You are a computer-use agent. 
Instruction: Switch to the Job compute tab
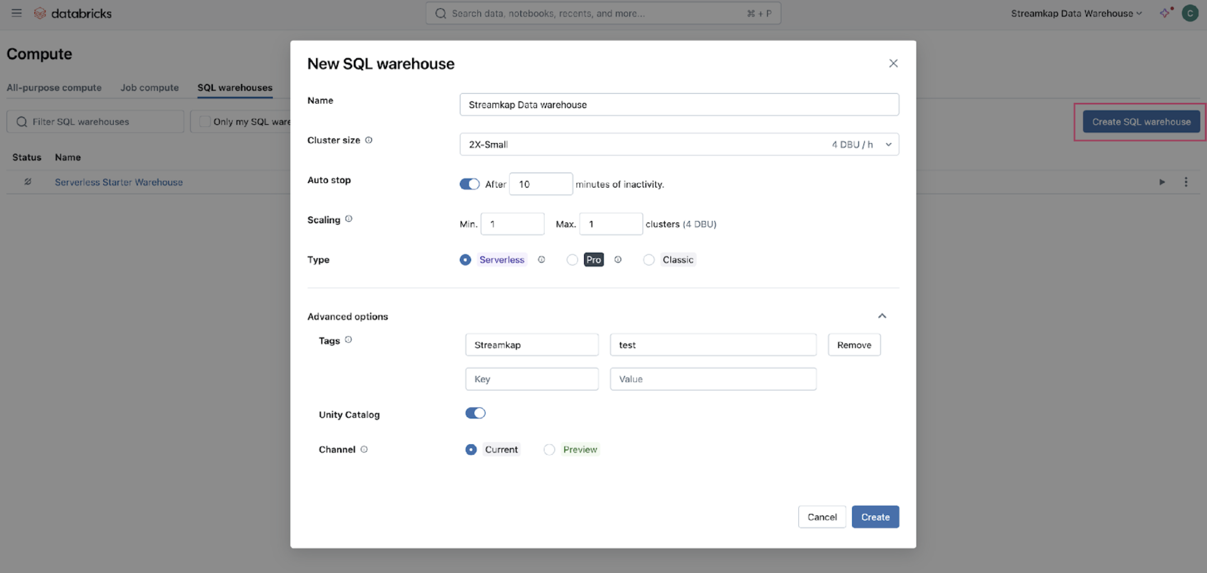(149, 87)
